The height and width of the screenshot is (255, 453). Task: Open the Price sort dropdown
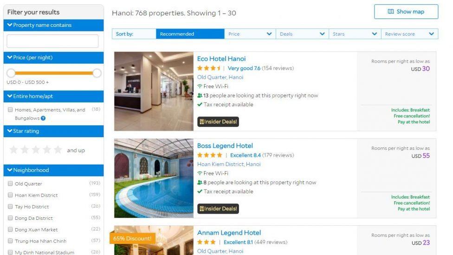coord(250,34)
